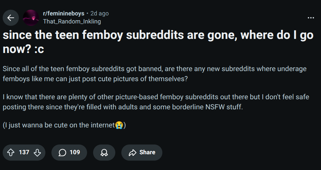Click the paragraph starting "I know that"
321x170 pixels.
[x=156, y=102]
